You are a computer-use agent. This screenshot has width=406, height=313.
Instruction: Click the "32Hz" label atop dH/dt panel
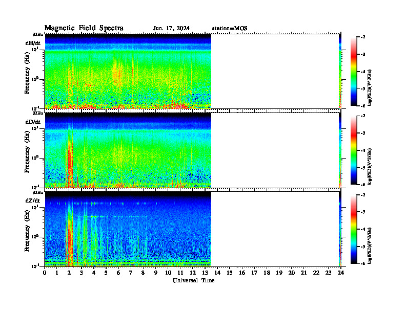38,34
